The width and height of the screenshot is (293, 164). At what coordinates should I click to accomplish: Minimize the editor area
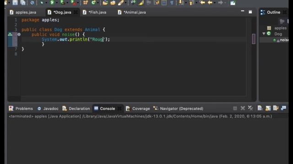[x=243, y=11]
